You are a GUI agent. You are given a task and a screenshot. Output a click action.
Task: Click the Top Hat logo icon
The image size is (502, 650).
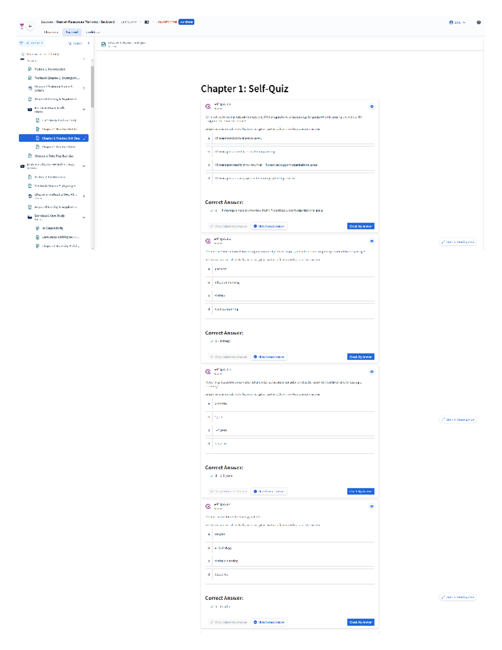(22, 26)
